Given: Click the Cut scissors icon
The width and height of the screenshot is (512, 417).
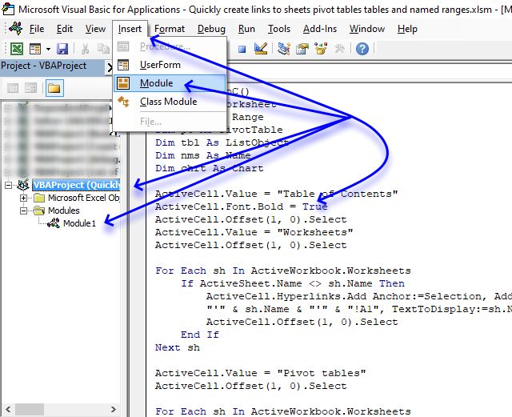Looking at the screenshot, I should coord(85,49).
